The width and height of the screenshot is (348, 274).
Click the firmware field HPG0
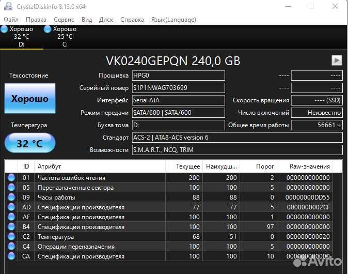(179, 75)
